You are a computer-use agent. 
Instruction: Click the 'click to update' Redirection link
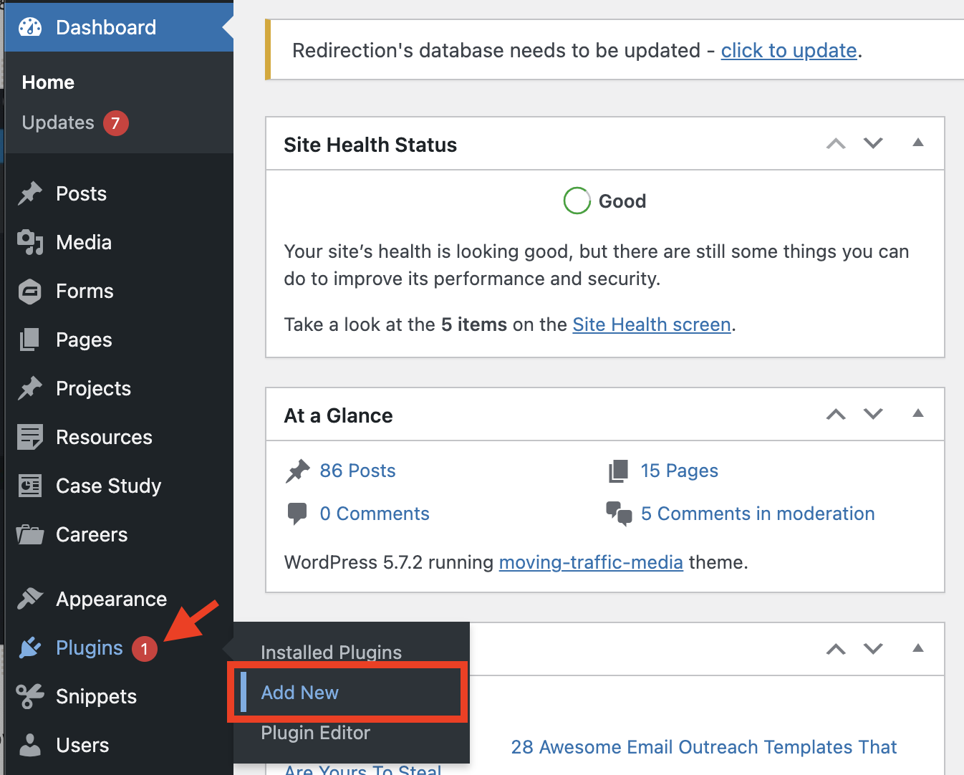click(789, 50)
